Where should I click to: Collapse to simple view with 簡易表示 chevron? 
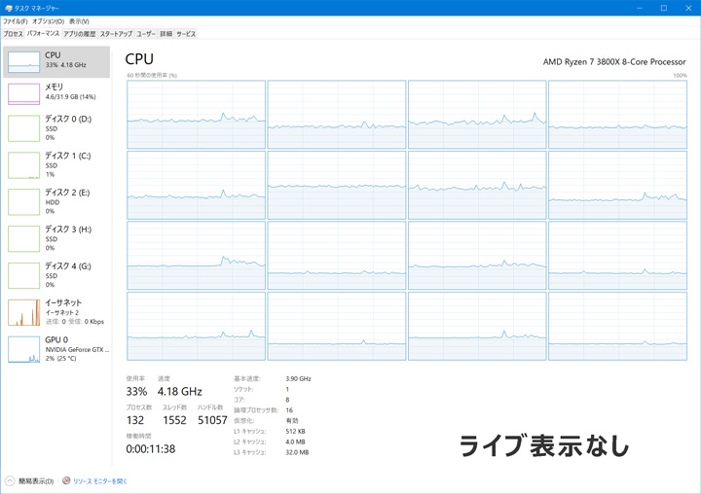click(x=10, y=480)
